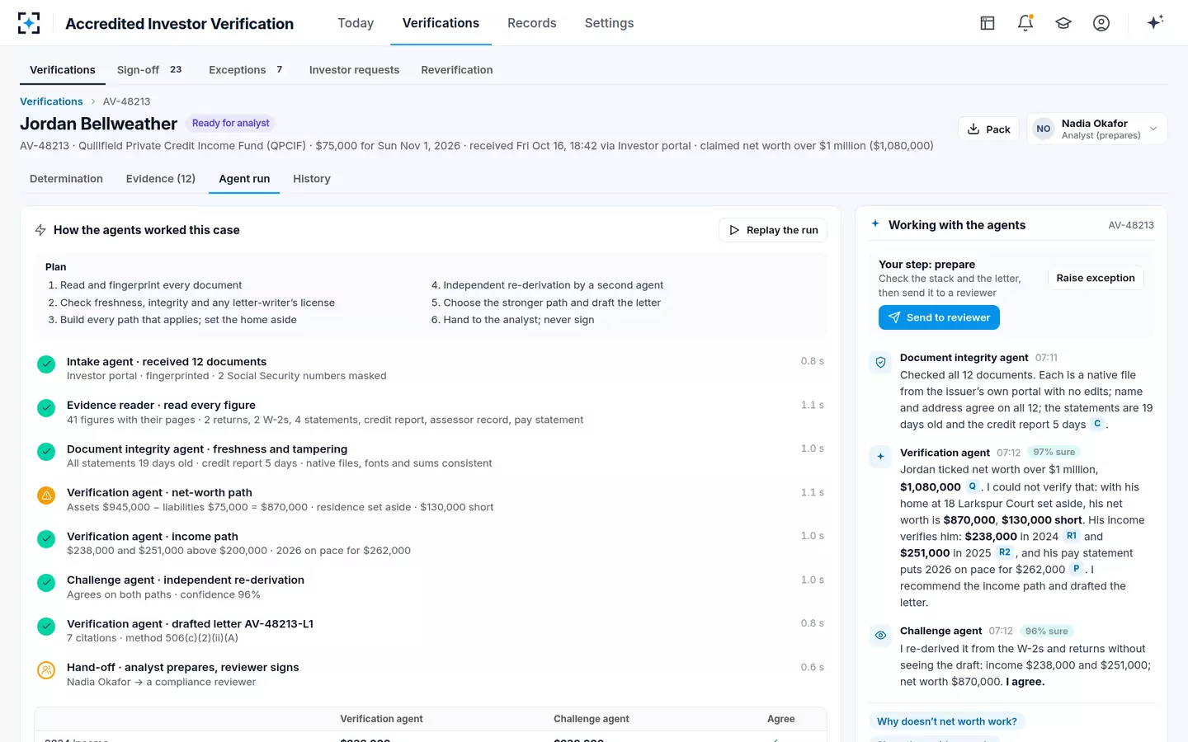Viewport: 1188px width, 742px height.
Task: Open Investor requests tab
Action: click(x=354, y=70)
